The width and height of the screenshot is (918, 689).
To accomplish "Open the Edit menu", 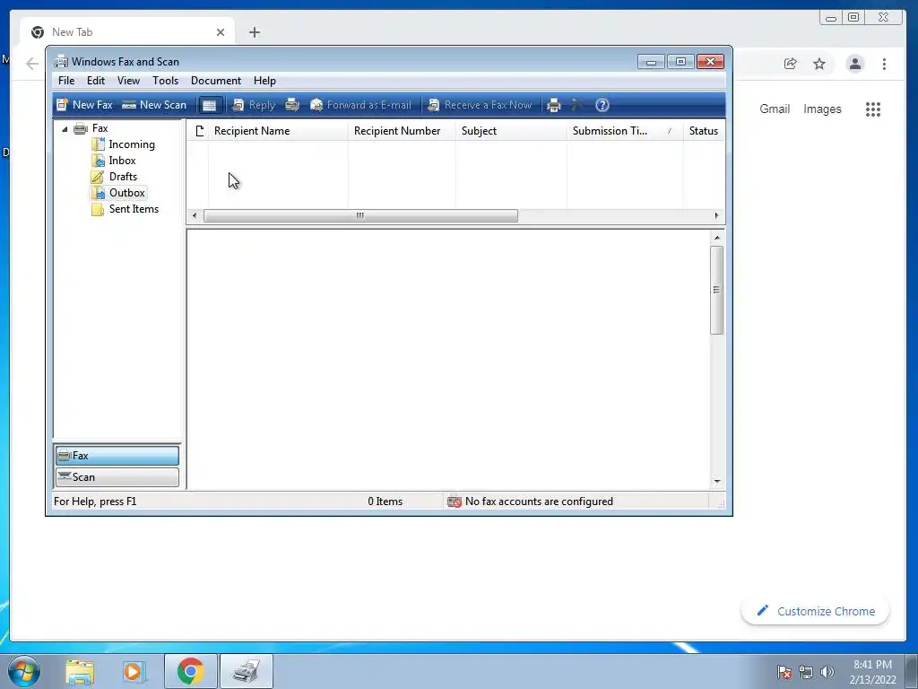I will tap(96, 80).
